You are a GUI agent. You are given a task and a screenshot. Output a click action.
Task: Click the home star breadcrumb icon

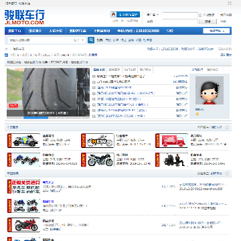tap(6, 49)
